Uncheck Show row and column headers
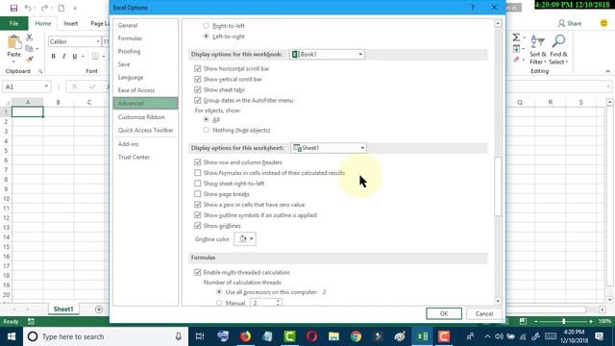This screenshot has height=346, width=615. point(198,162)
